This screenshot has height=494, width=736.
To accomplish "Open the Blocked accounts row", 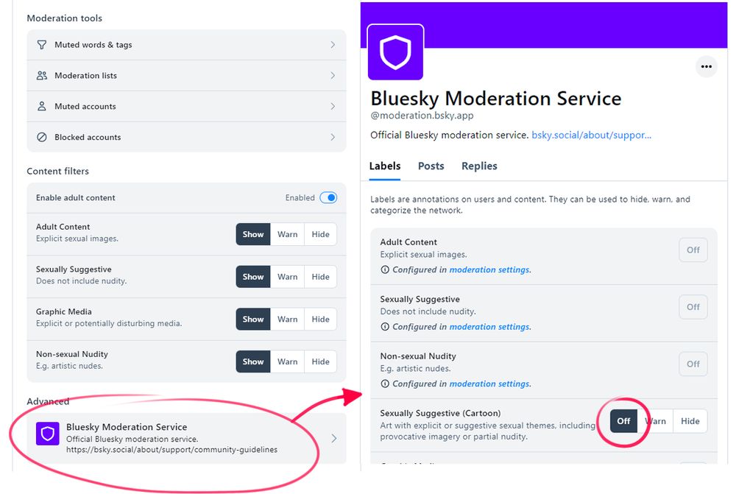I will click(x=186, y=137).
